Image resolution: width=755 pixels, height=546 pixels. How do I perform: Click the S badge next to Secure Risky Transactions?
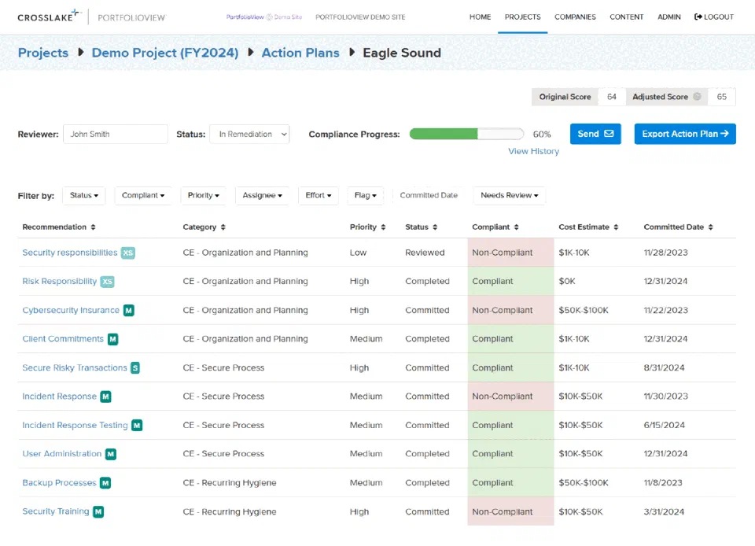coord(135,368)
